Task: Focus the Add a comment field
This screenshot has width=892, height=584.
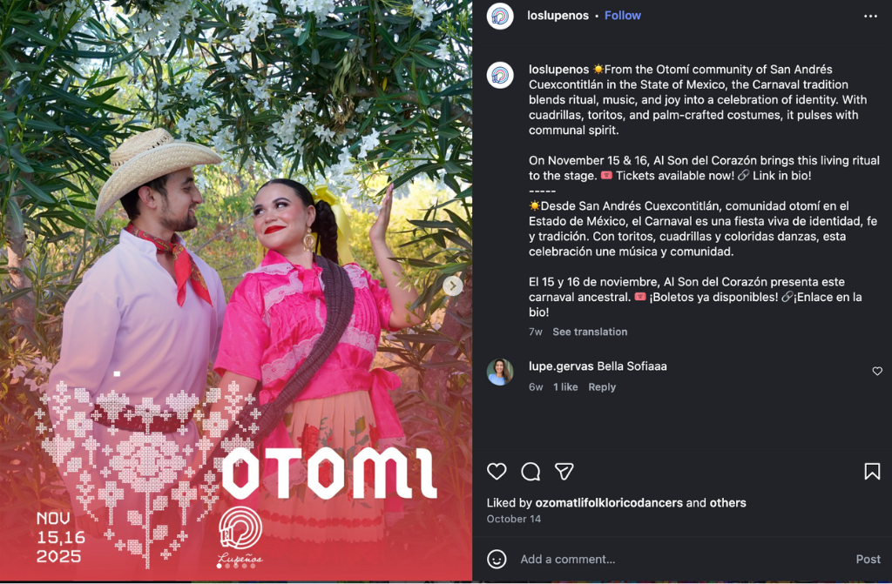Action: pyautogui.click(x=683, y=559)
